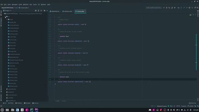
Task: Open the Event Log
Action: (x=192, y=103)
